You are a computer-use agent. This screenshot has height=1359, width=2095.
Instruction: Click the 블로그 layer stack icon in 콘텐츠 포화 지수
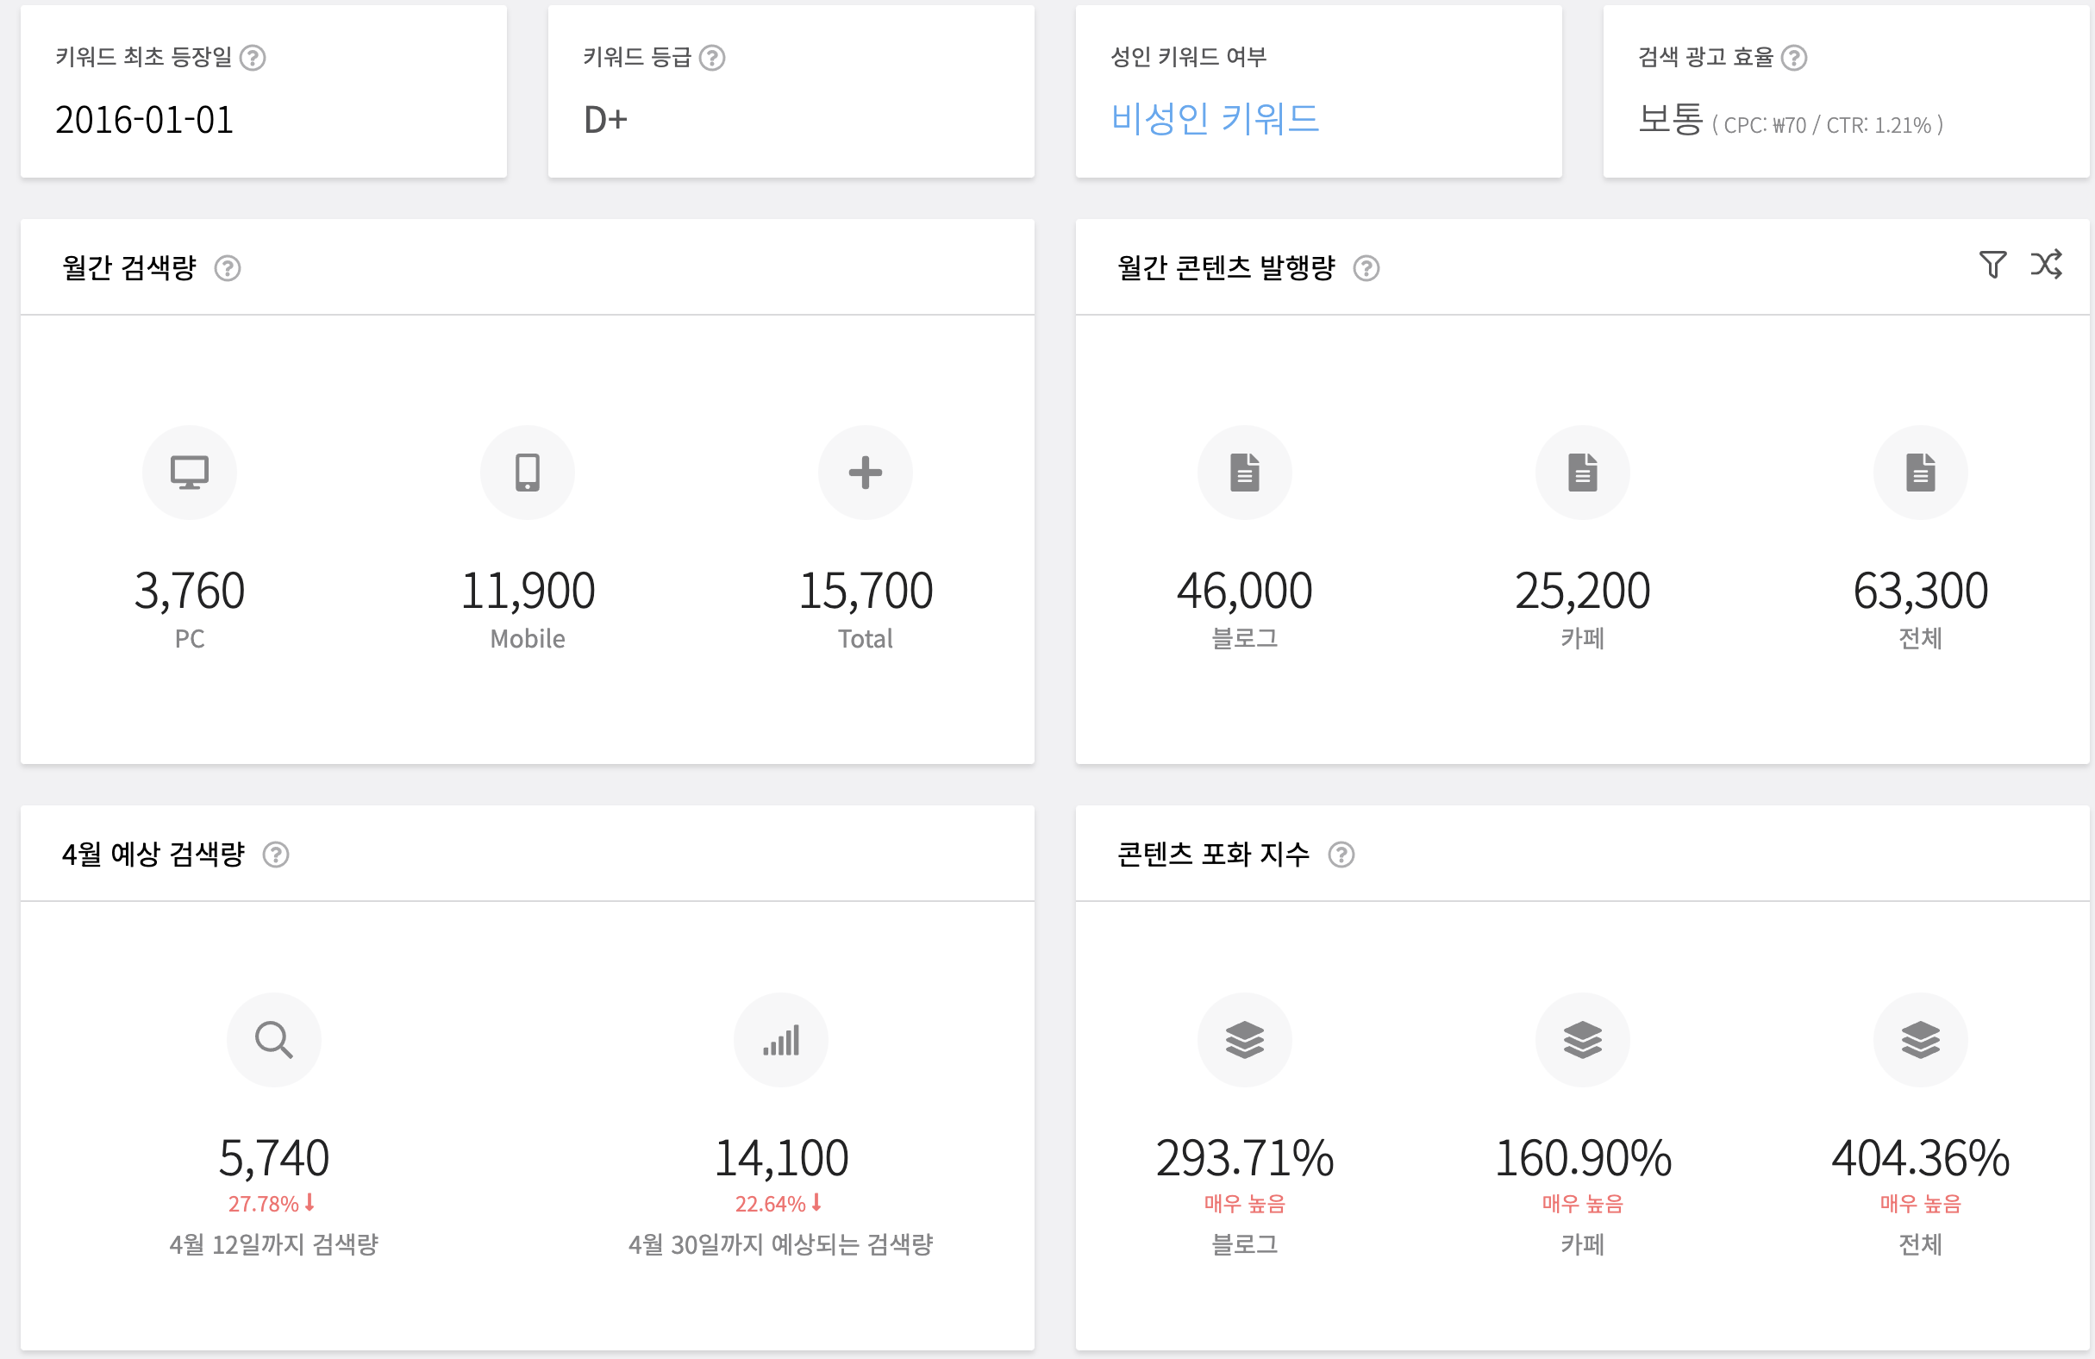point(1245,1039)
